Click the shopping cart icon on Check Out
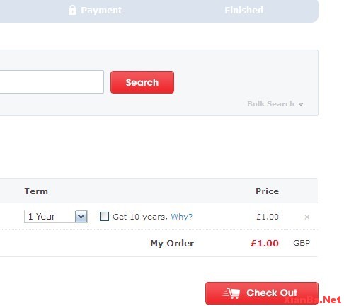 point(231,293)
